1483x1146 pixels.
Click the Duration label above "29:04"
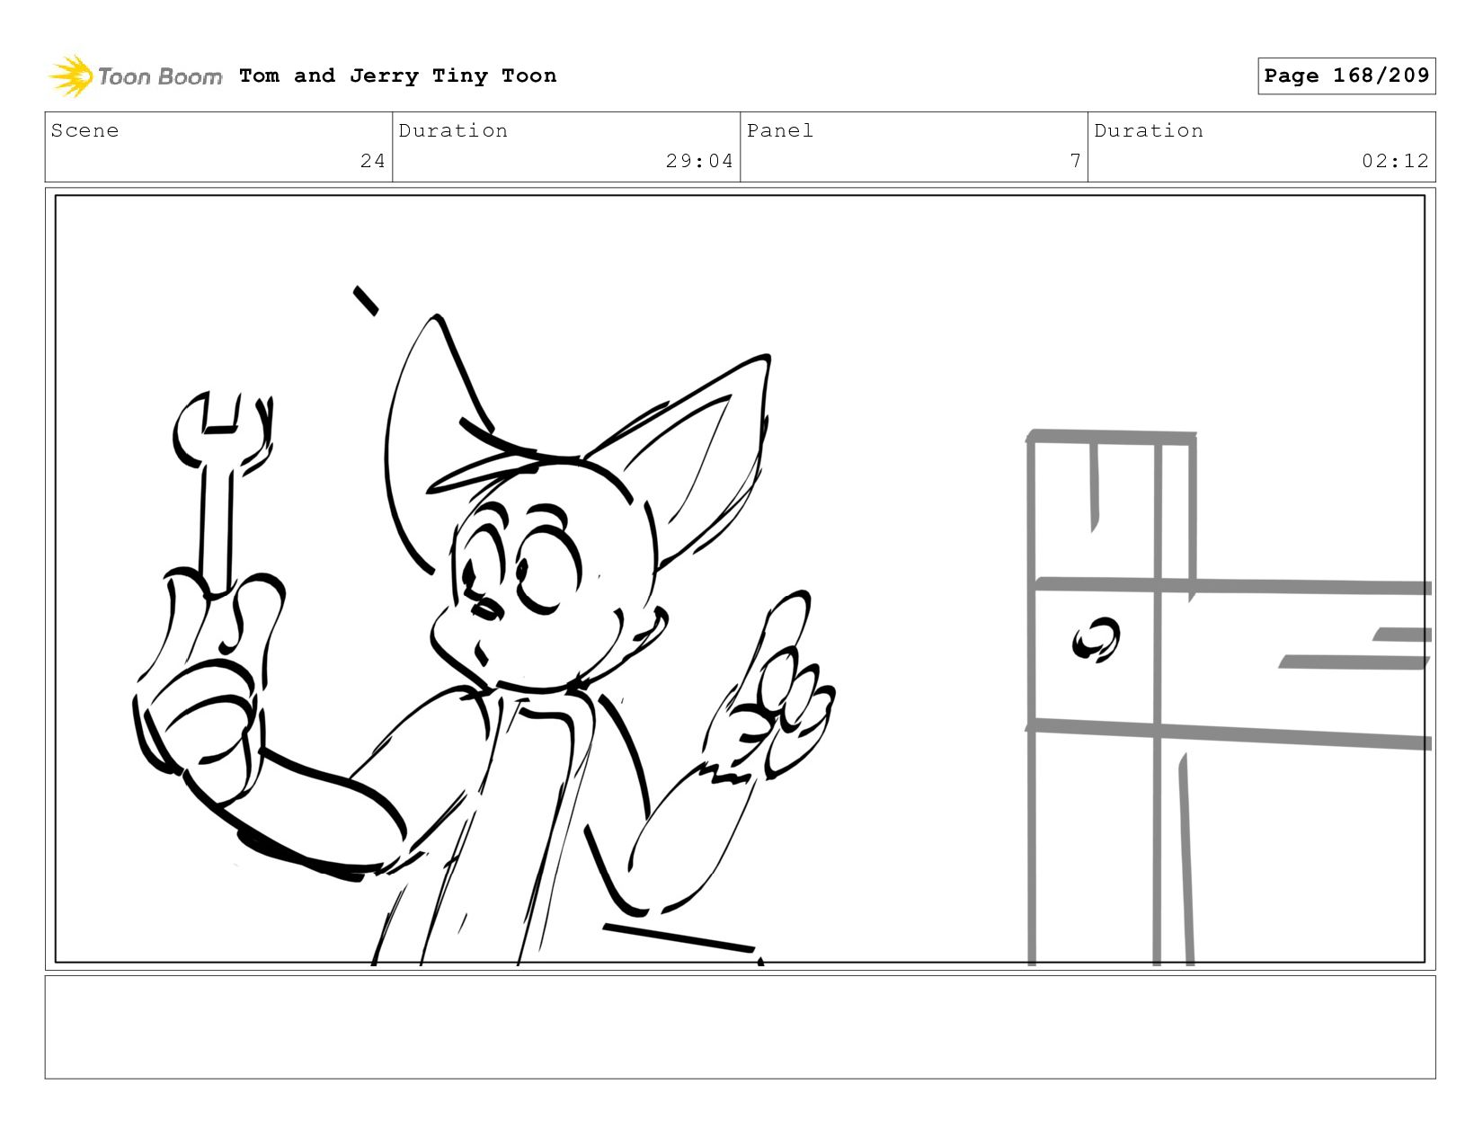tap(453, 130)
